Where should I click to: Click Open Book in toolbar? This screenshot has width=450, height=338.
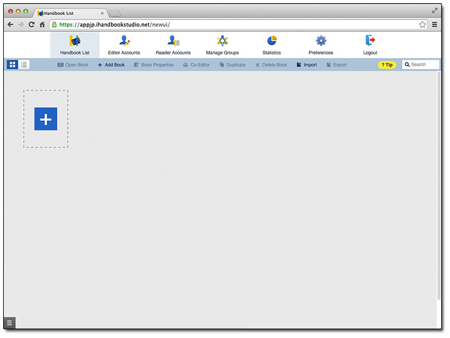point(73,65)
